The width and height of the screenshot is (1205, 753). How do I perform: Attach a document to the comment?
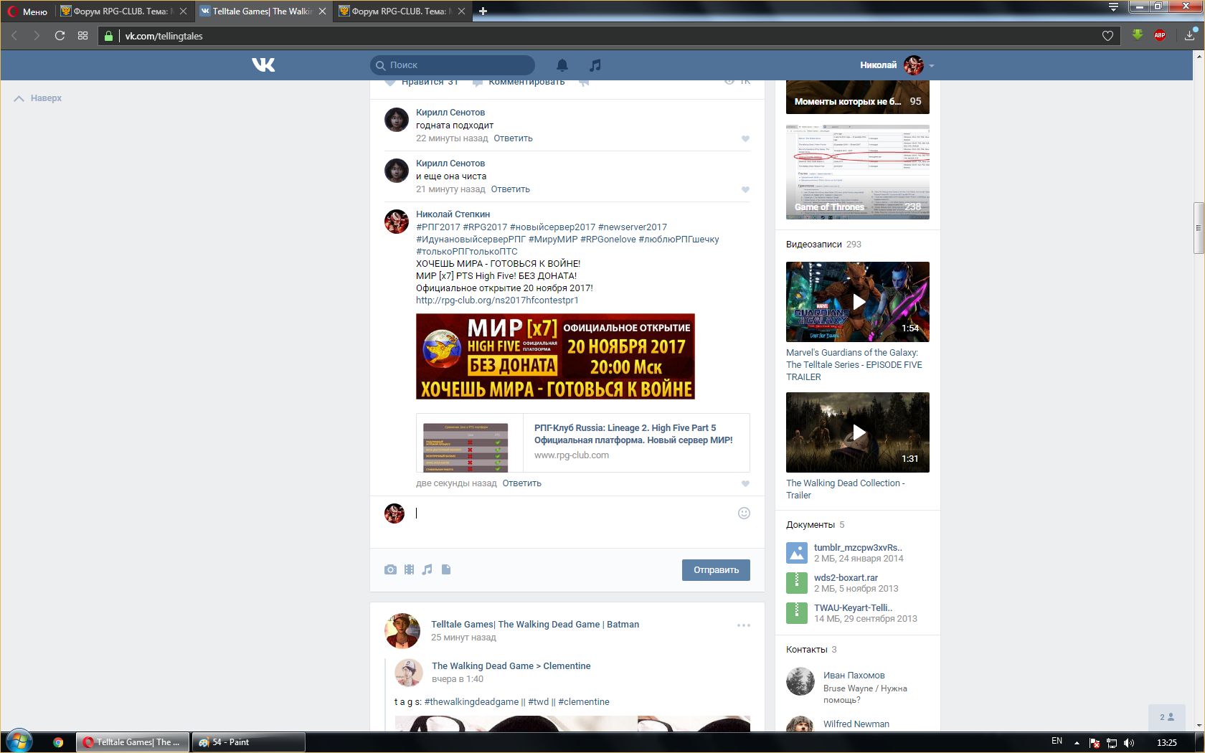click(x=446, y=569)
